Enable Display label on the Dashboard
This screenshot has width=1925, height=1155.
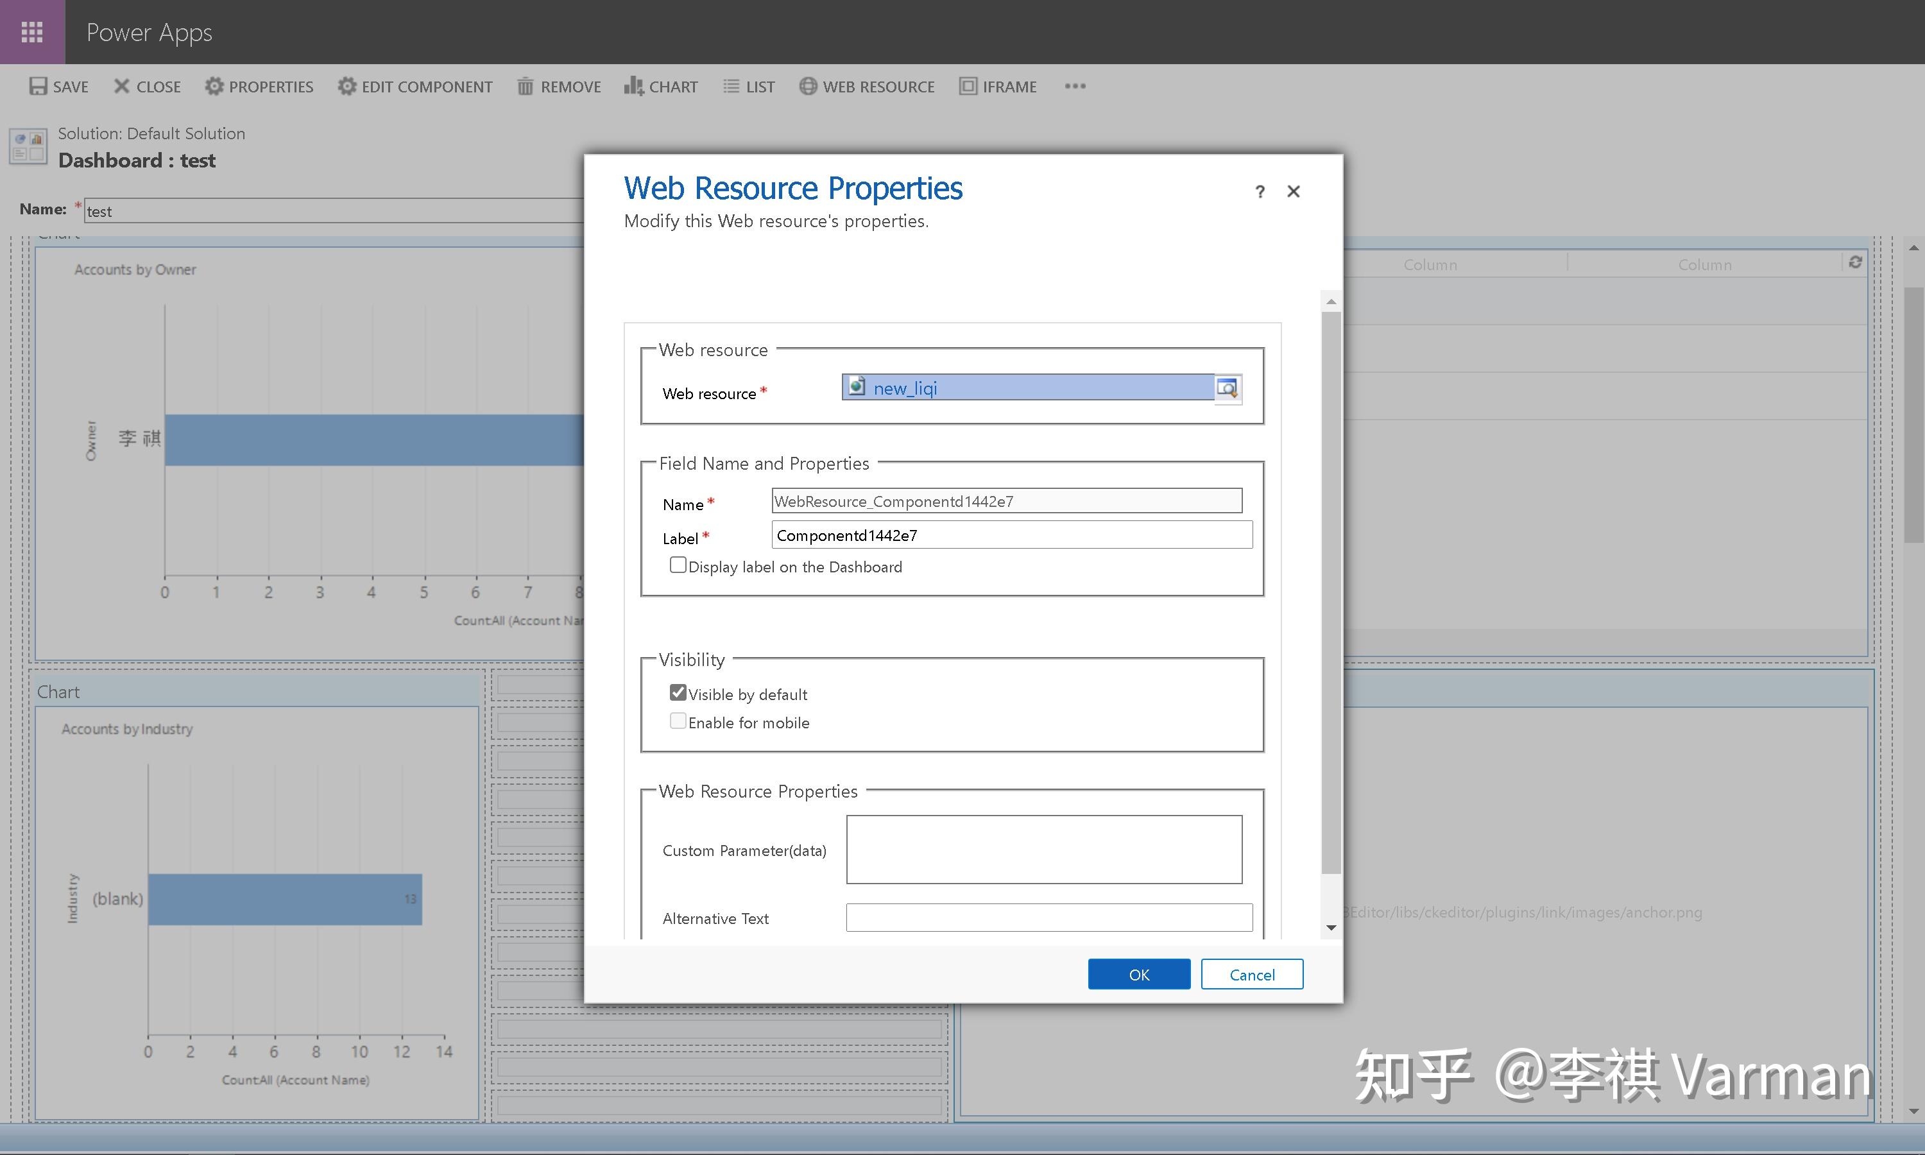pos(678,566)
